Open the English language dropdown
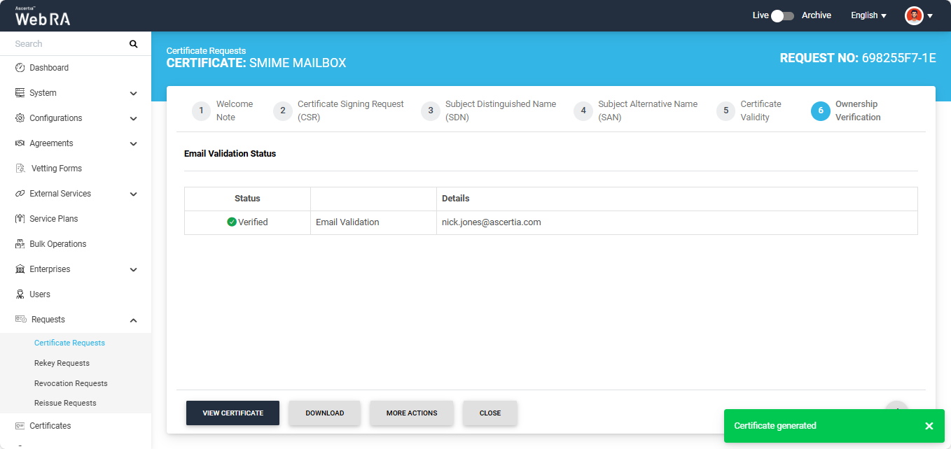 pos(868,15)
